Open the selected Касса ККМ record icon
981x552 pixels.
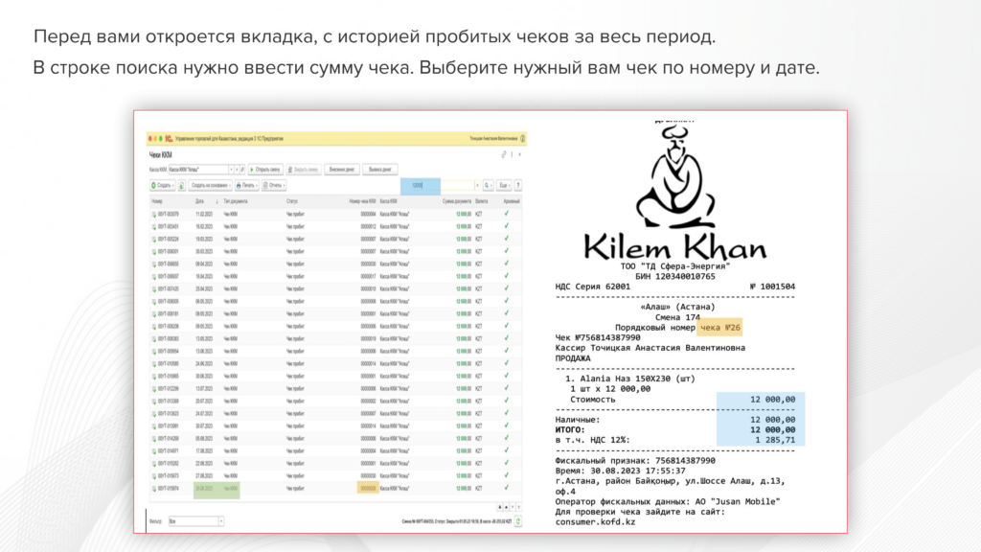coord(242,170)
